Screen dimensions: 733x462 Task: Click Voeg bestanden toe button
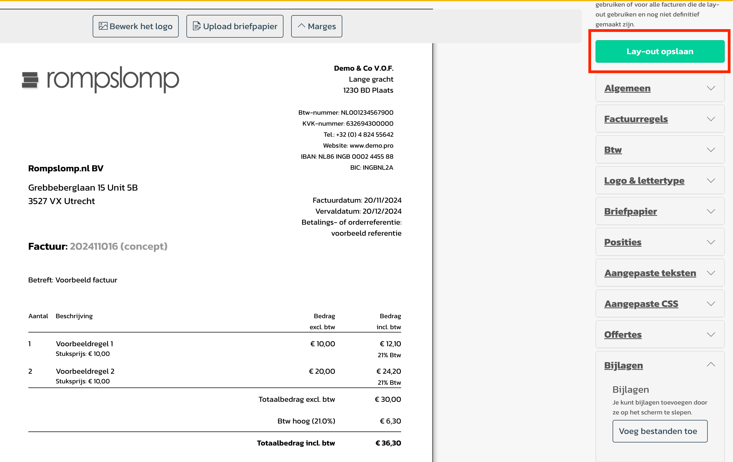(x=660, y=431)
